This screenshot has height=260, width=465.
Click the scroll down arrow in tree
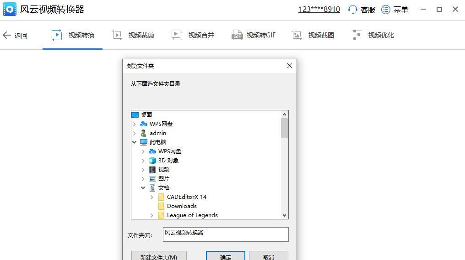[284, 215]
